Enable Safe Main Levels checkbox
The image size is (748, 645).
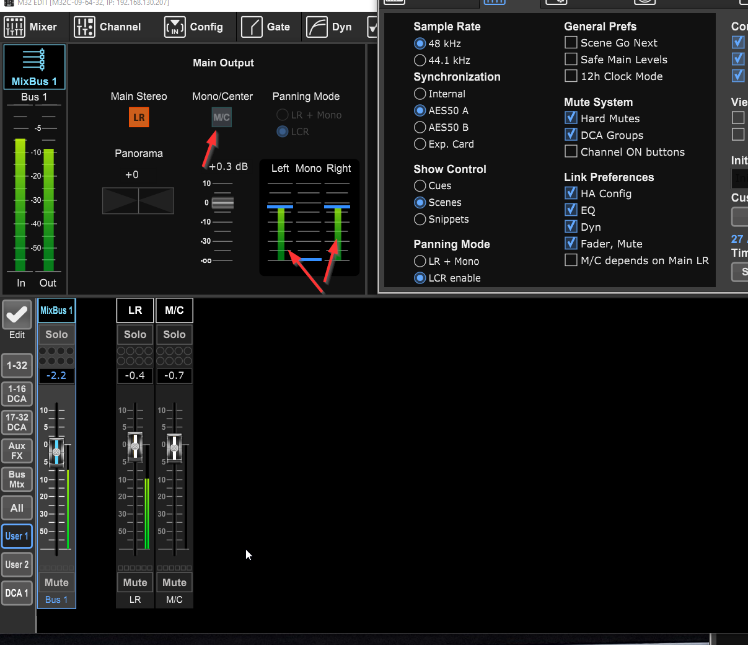[x=571, y=59]
